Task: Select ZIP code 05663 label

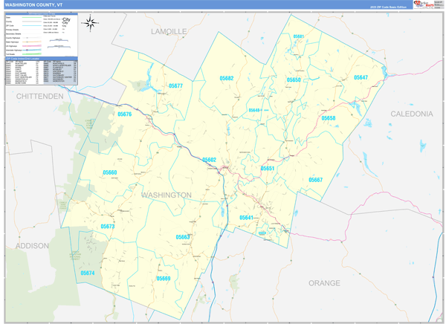Action: [x=183, y=237]
